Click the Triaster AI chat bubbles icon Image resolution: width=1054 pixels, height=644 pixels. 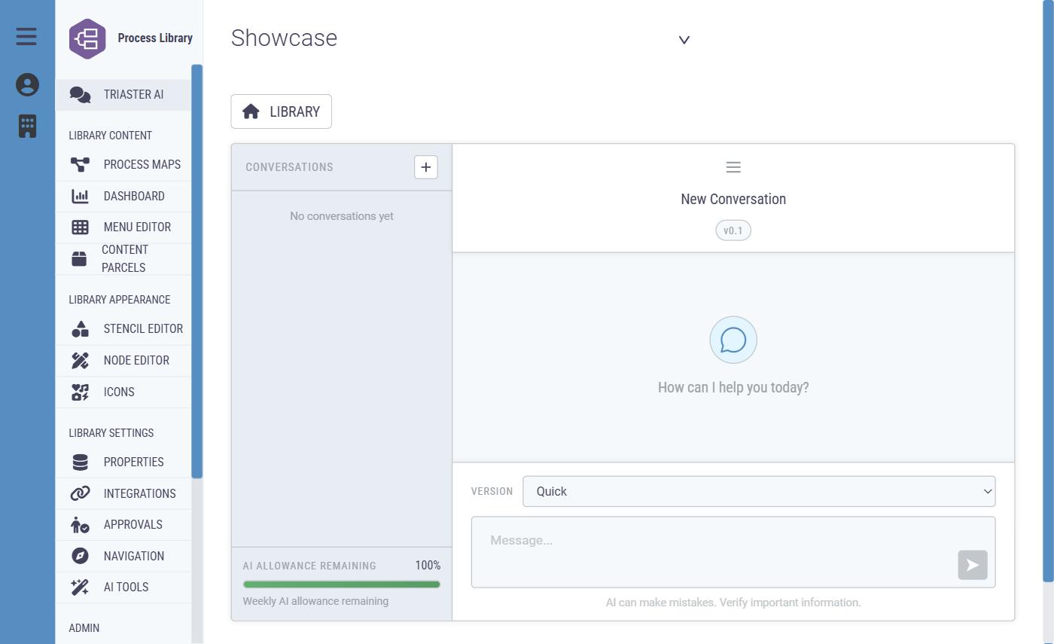click(x=80, y=95)
